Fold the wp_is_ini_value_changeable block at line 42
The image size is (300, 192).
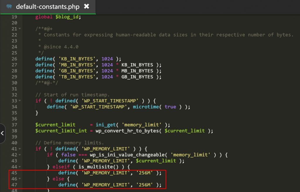(20, 155)
